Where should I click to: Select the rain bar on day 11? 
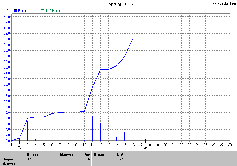(92, 129)
